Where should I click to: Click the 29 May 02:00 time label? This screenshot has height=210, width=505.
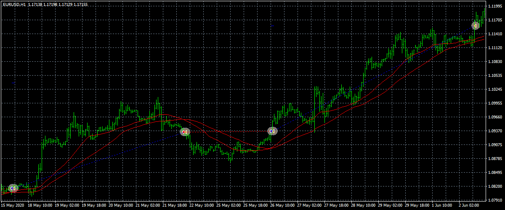(390, 206)
